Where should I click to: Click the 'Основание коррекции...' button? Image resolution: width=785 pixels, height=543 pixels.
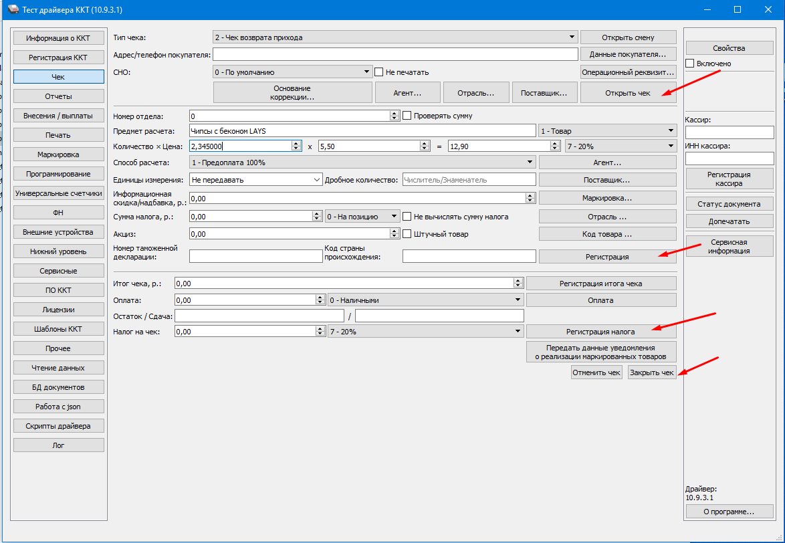tap(293, 92)
